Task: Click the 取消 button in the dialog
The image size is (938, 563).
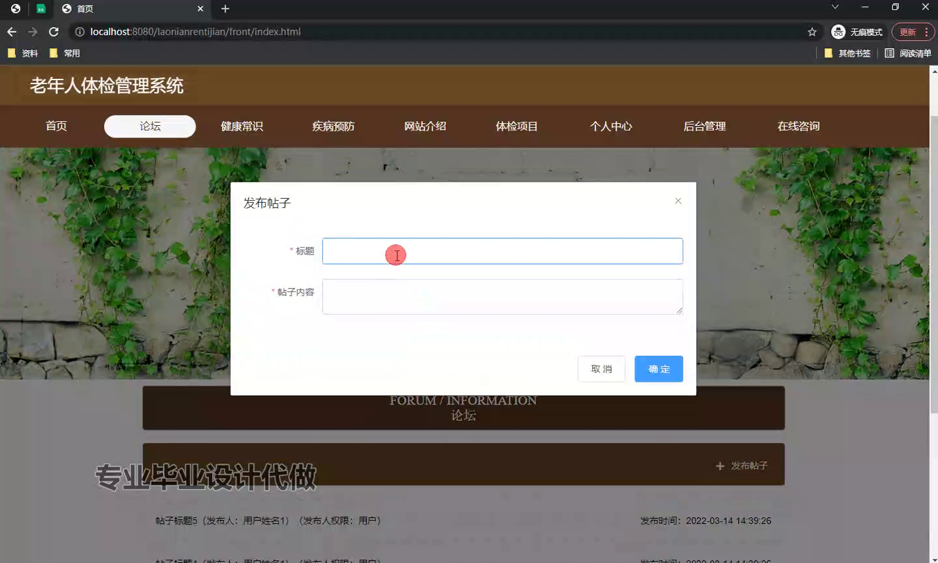Action: 601,369
